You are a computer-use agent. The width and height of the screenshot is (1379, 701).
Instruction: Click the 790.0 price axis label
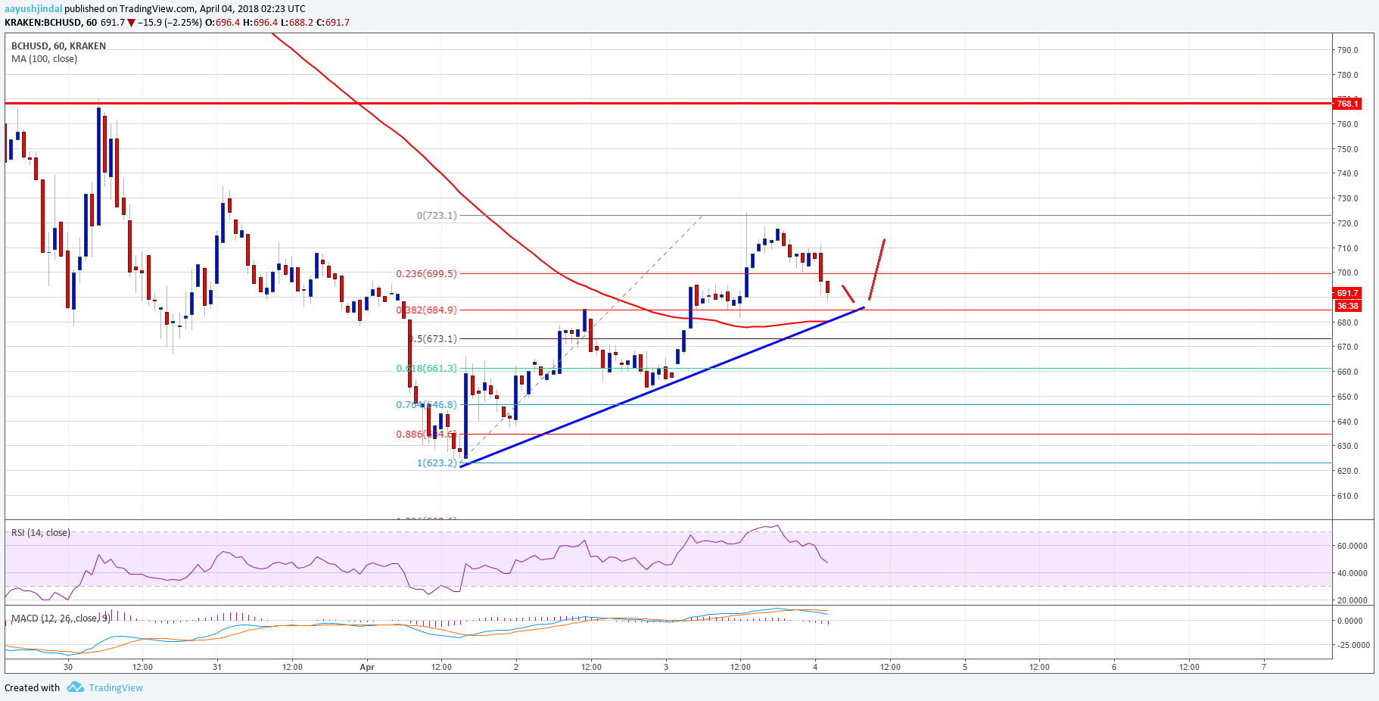click(x=1348, y=50)
